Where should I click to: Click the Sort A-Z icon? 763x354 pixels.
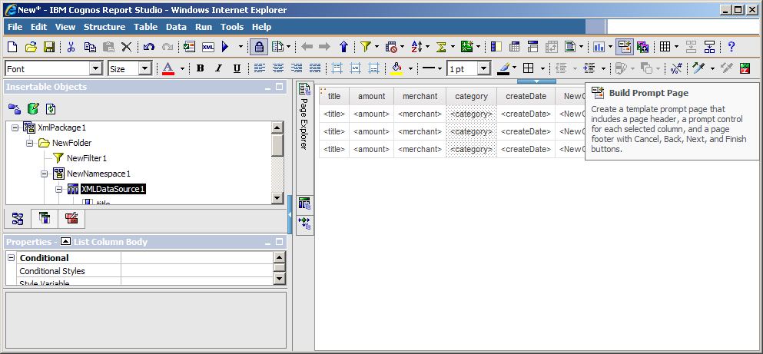coord(416,47)
